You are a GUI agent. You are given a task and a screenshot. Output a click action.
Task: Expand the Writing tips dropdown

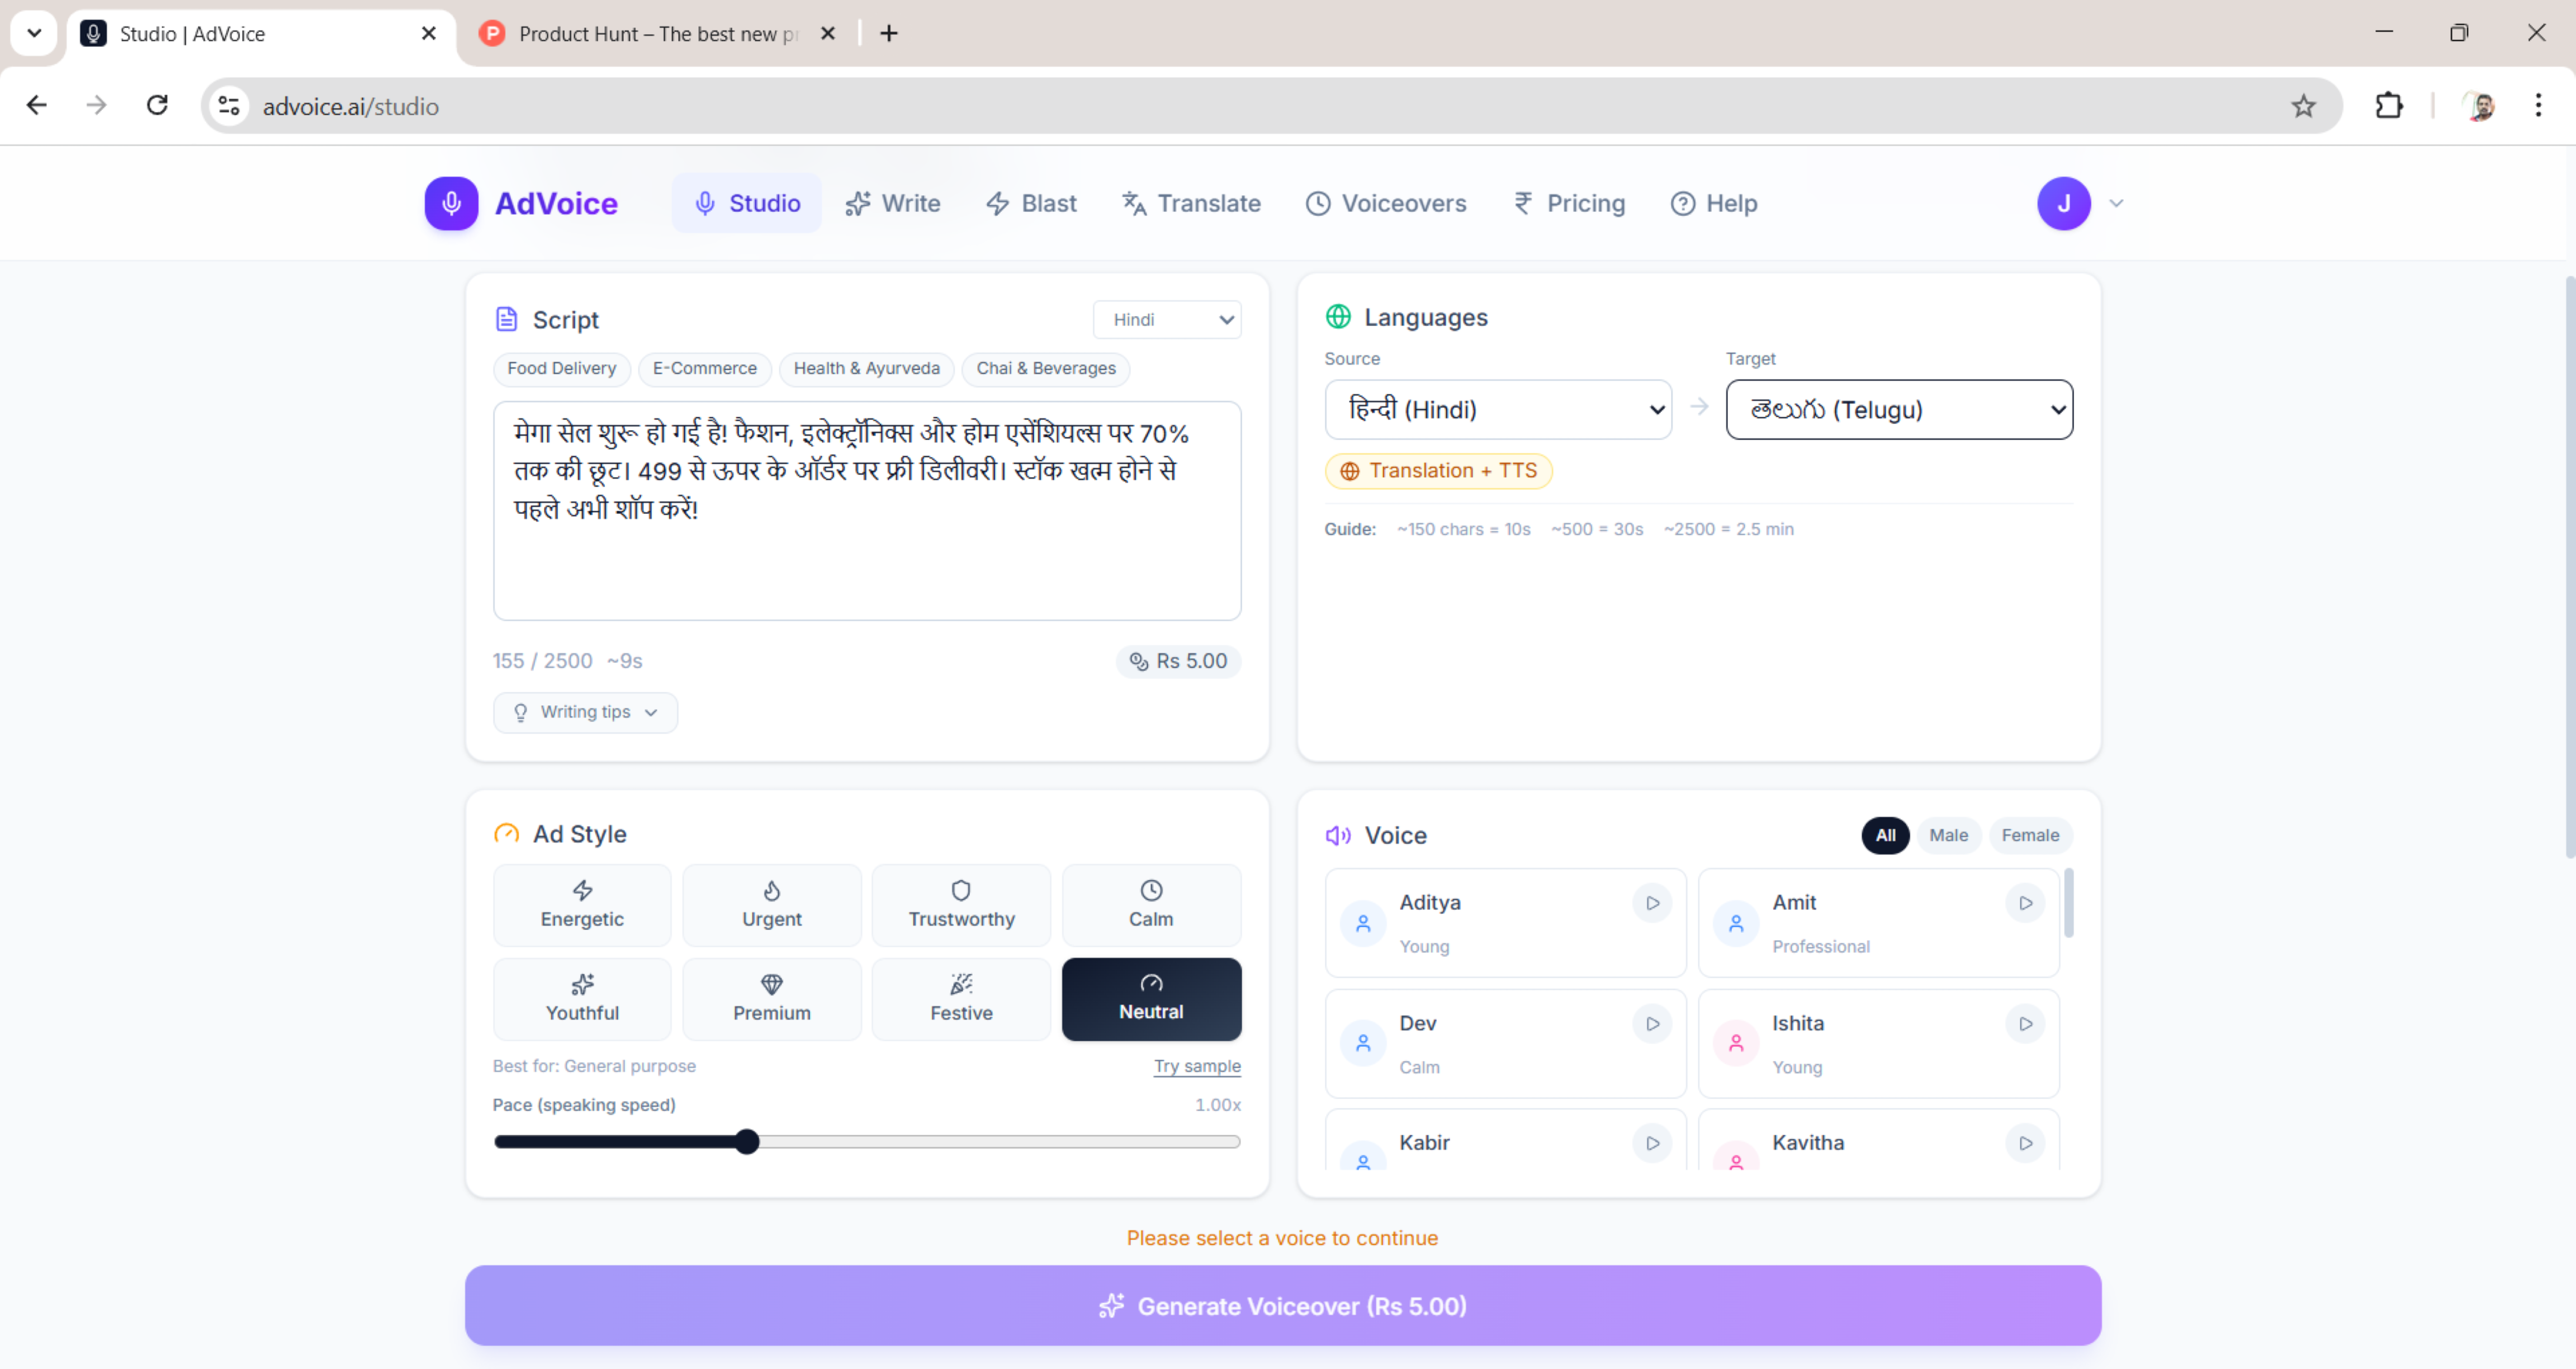[585, 712]
